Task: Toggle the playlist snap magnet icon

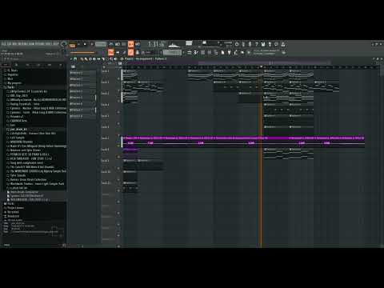Action: coord(75,59)
